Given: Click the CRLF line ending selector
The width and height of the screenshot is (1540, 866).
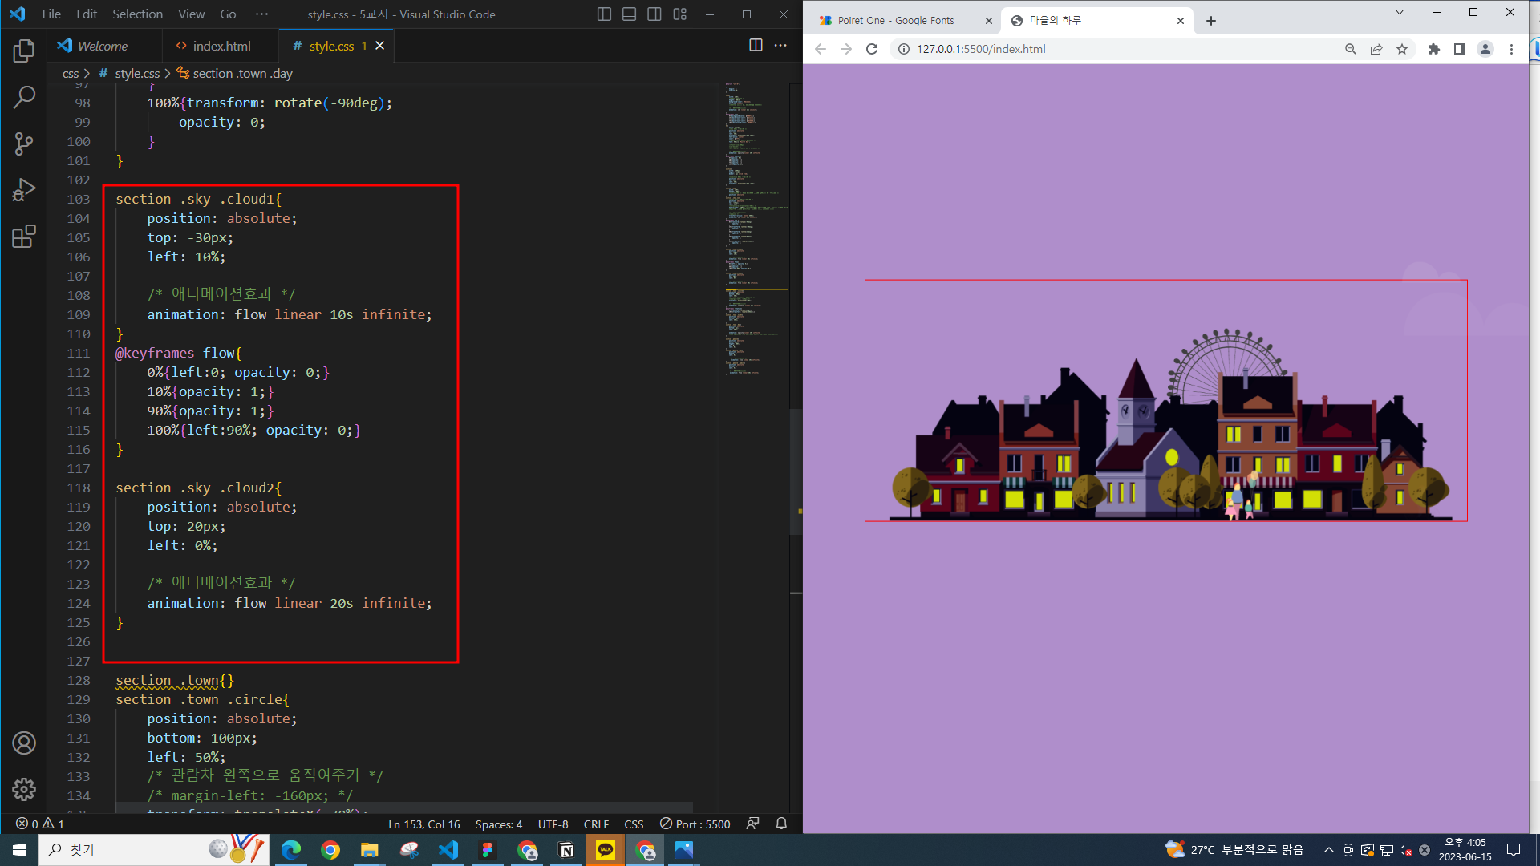Looking at the screenshot, I should pyautogui.click(x=596, y=824).
